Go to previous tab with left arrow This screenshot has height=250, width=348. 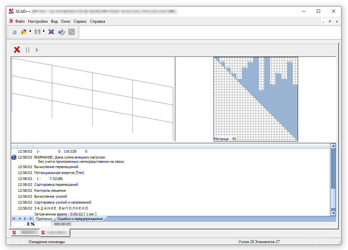coord(19,219)
